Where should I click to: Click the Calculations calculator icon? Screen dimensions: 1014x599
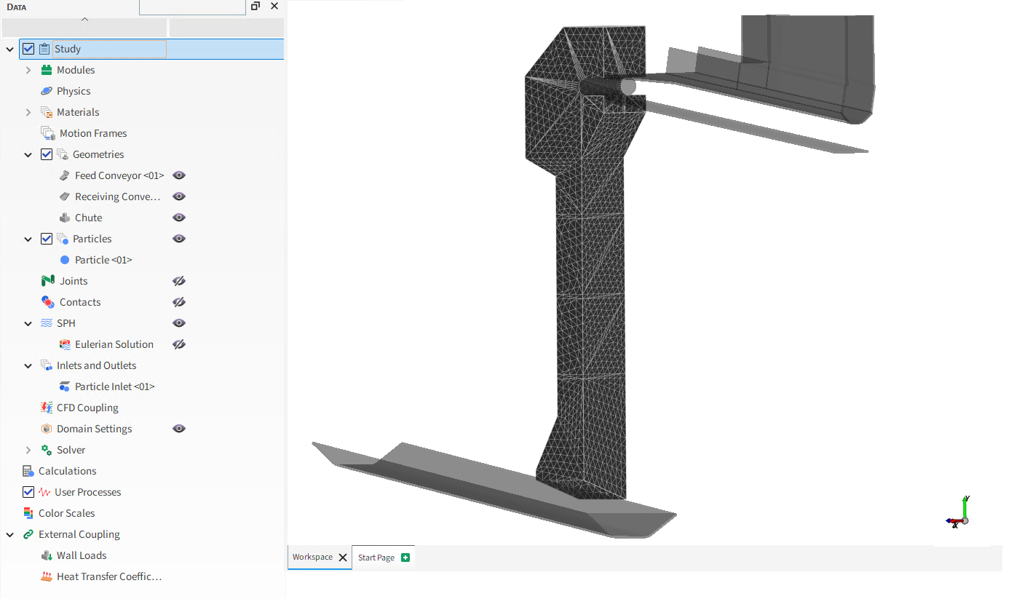point(28,471)
